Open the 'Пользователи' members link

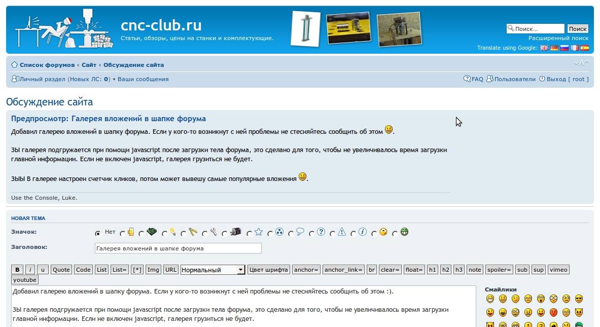[515, 79]
